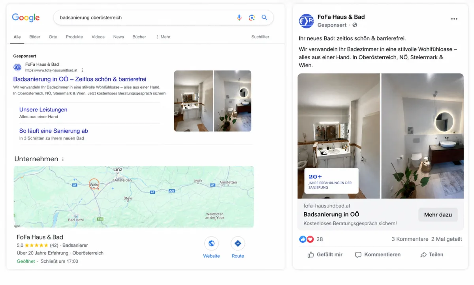The height and width of the screenshot is (285, 474).
Task: Click fofa-hausundbad.at domain in Facebook ad
Action: (327, 206)
